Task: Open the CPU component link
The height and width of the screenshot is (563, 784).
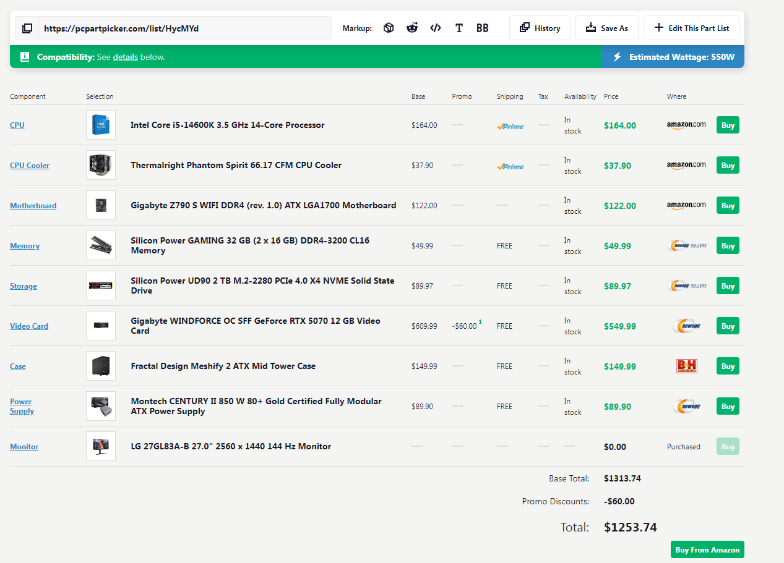Action: (x=17, y=125)
